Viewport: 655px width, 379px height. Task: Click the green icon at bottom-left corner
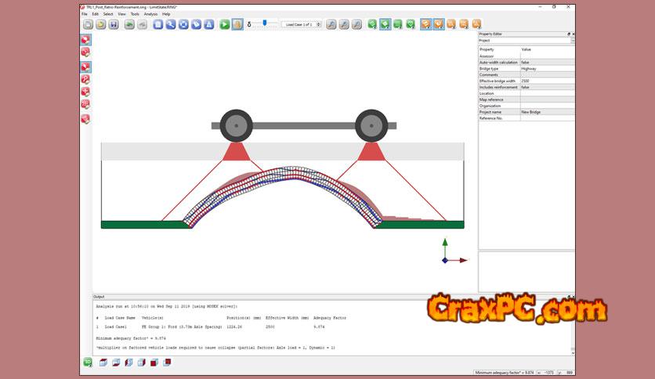click(x=88, y=362)
